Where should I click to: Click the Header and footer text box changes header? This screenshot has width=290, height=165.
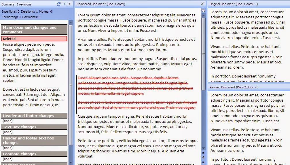pyautogui.click(x=34, y=140)
